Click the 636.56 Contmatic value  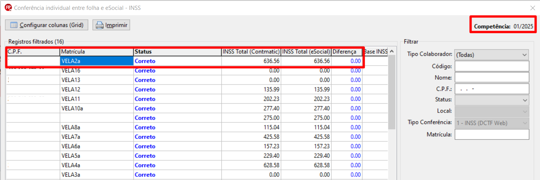tap(272, 61)
